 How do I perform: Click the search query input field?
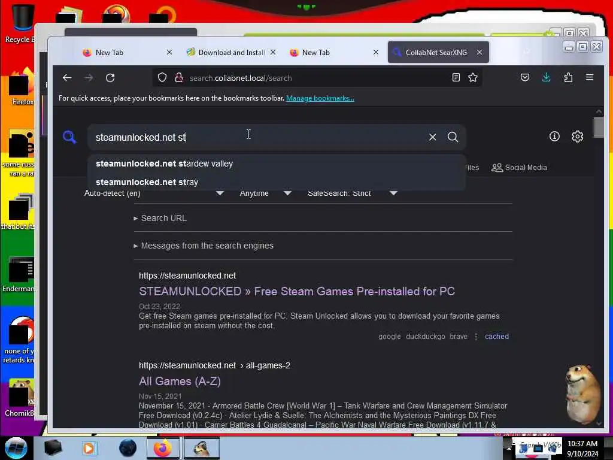click(258, 137)
